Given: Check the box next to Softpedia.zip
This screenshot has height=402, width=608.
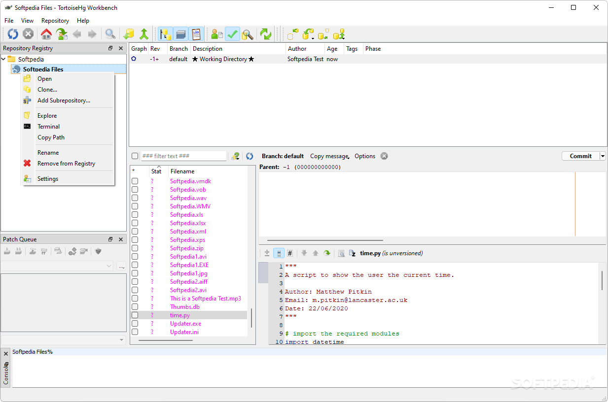Looking at the screenshot, I should pyautogui.click(x=135, y=248).
